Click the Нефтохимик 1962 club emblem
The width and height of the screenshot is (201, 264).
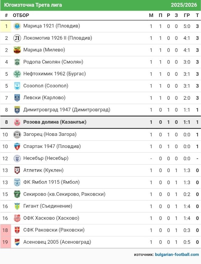click(17, 74)
